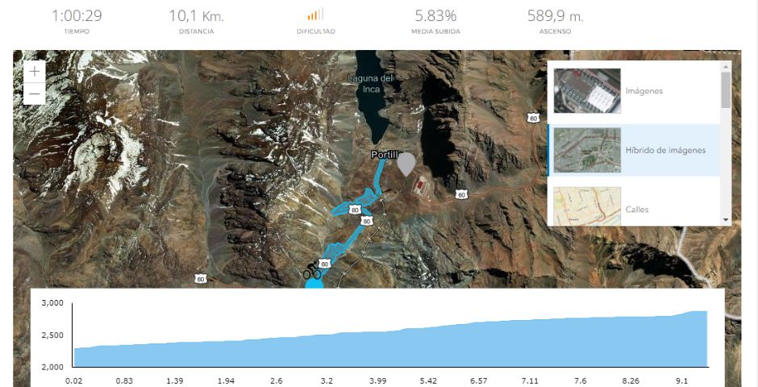
Task: Click the Laguna del Inca label
Action: click(x=371, y=84)
